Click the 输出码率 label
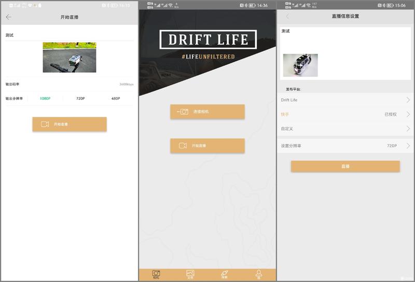The image size is (415, 282). pyautogui.click(x=12, y=84)
